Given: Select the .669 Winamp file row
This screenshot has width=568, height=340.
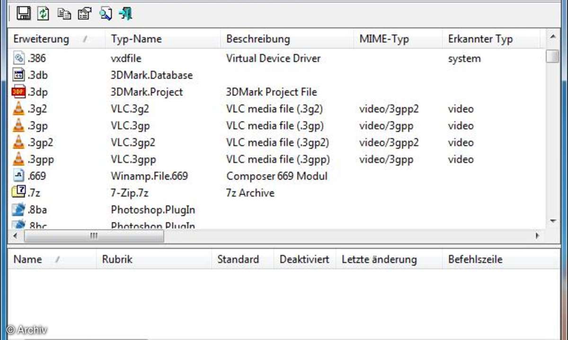Looking at the screenshot, I should coord(276,176).
